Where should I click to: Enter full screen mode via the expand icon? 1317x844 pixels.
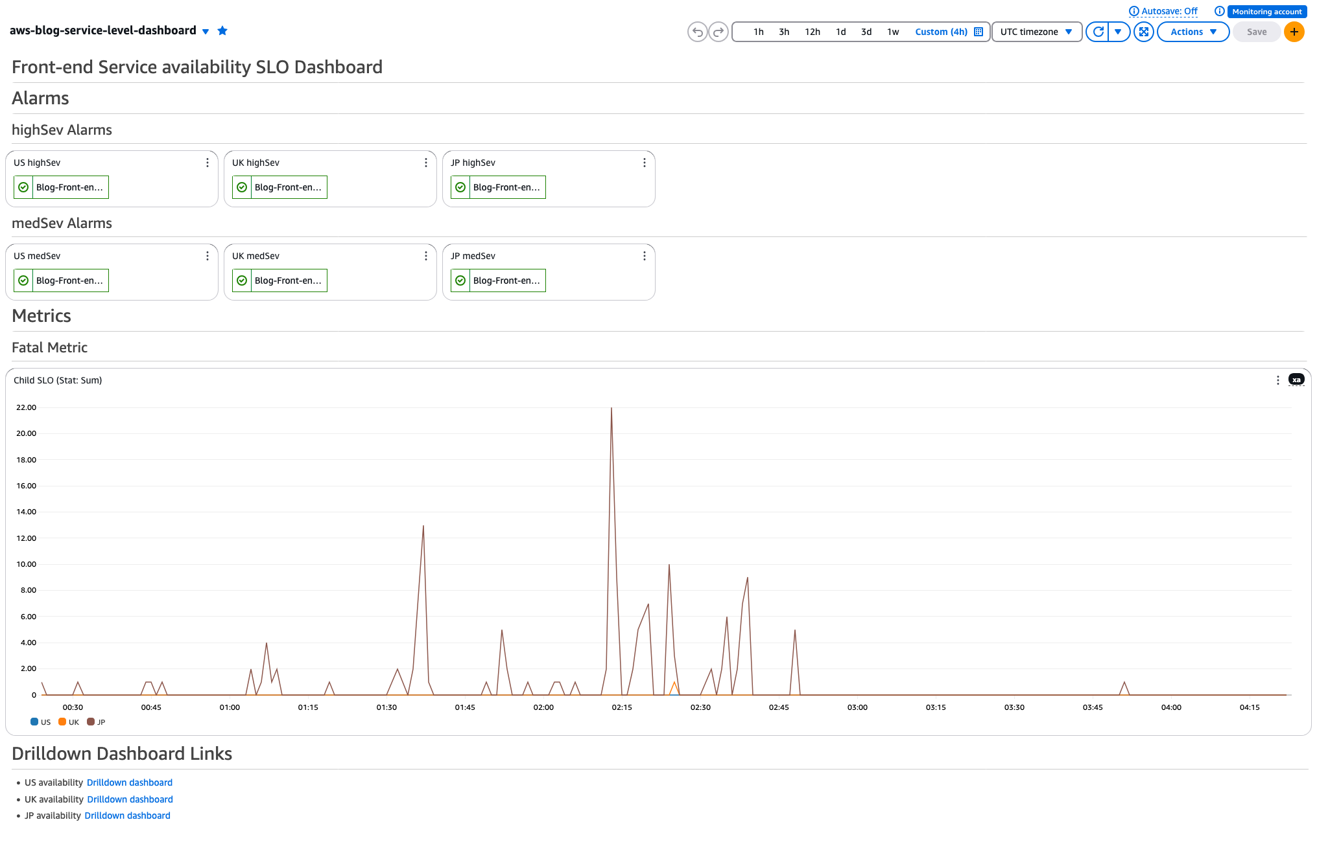coord(1144,32)
